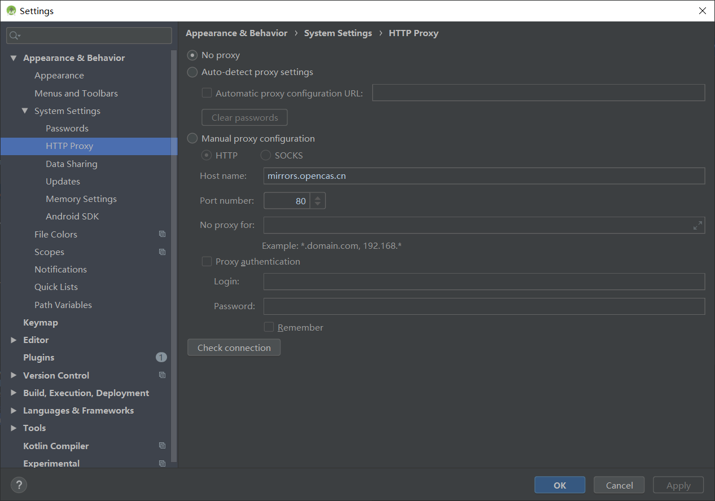The height and width of the screenshot is (501, 715).
Task: Collapse the Appearance & Behavior section
Action: (x=13, y=58)
